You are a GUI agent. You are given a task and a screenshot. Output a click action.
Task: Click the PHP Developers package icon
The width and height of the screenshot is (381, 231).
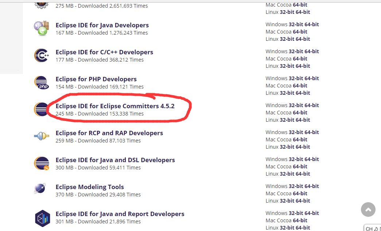42,83
